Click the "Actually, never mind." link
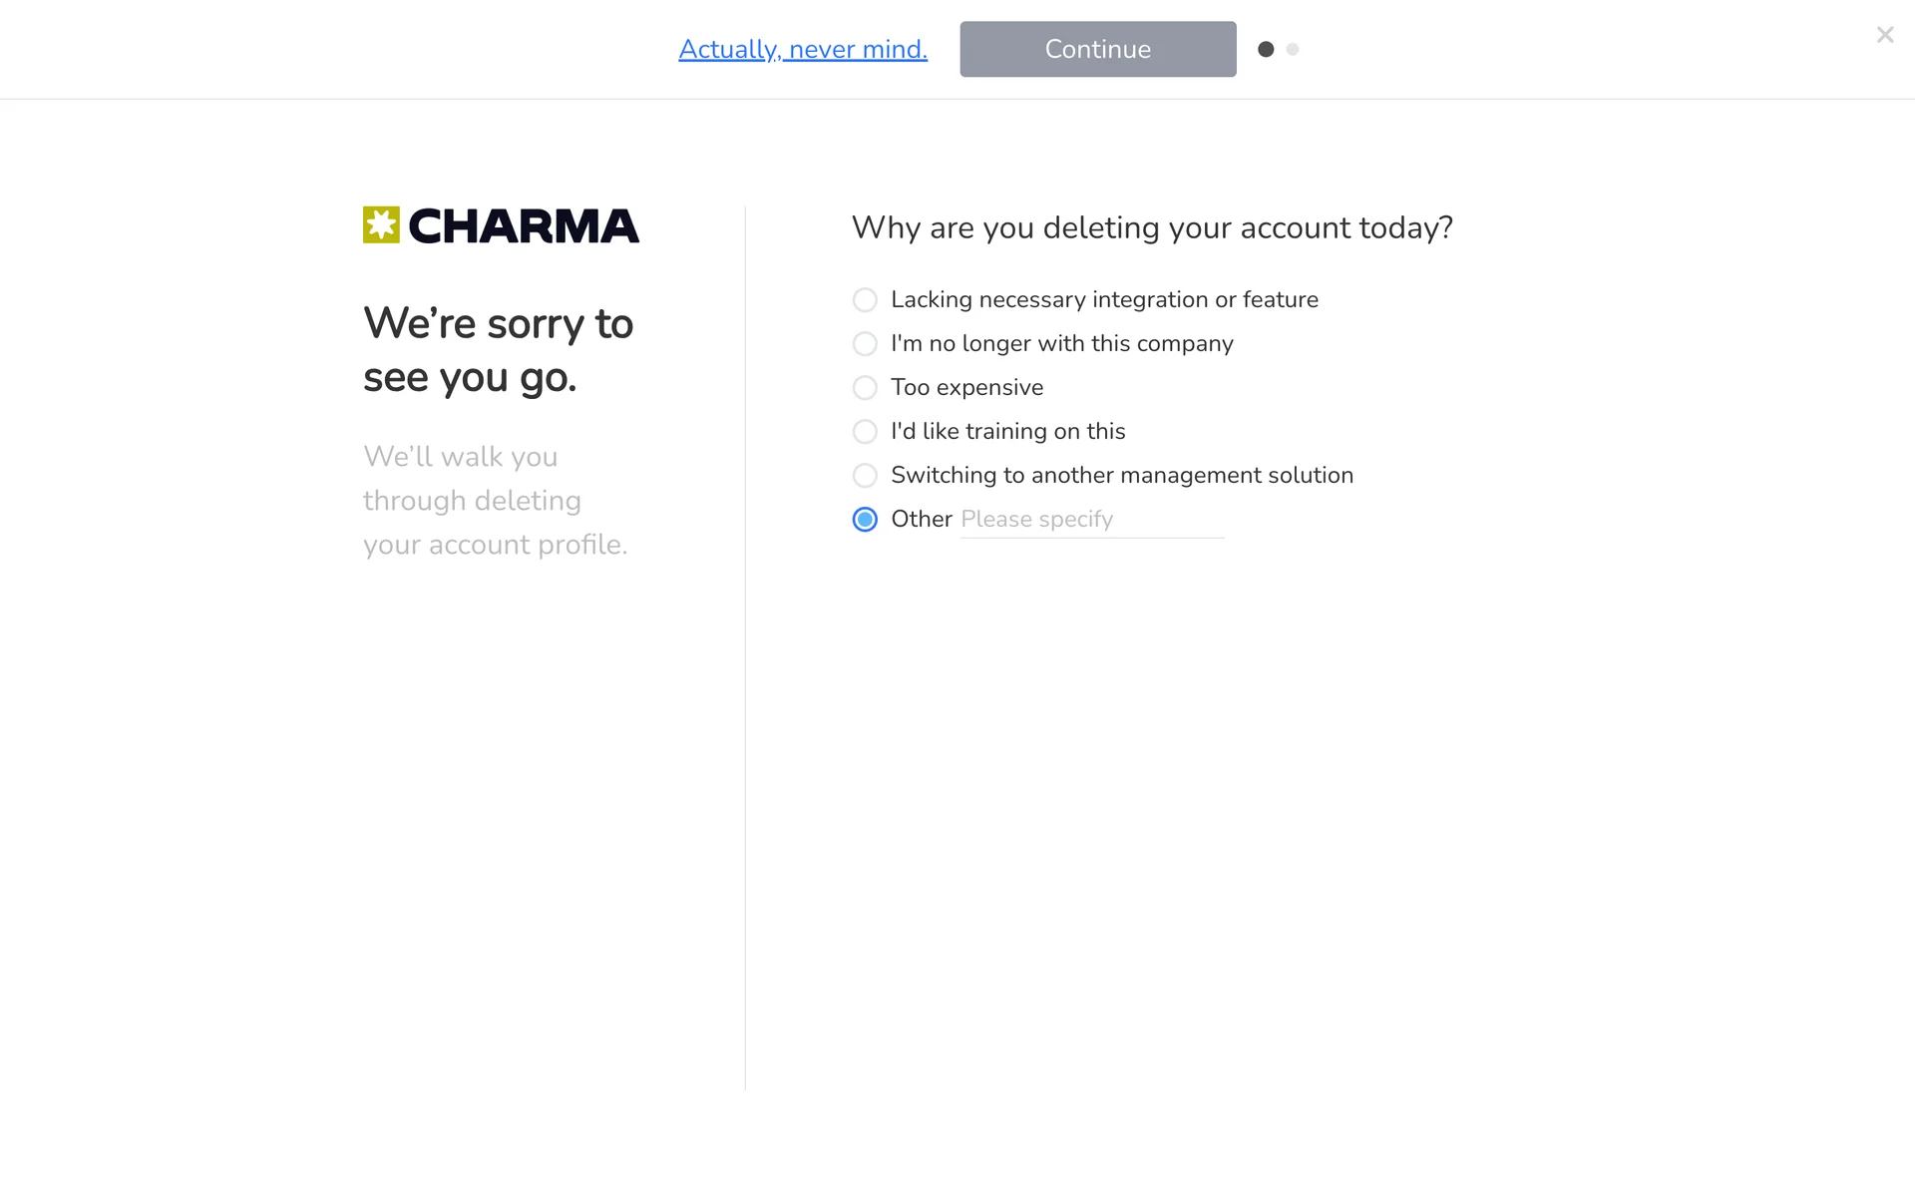Viewport: 1915px width, 1197px height. pyautogui.click(x=803, y=49)
